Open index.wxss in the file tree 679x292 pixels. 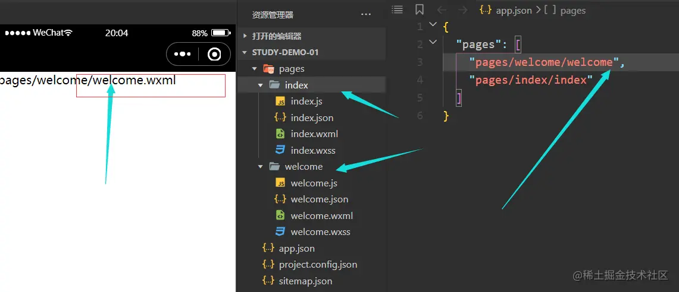click(x=313, y=150)
